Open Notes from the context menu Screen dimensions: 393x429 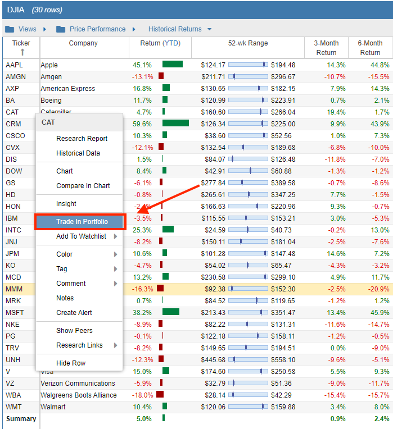coord(79,298)
